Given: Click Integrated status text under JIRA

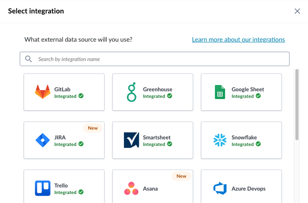Looking at the screenshot, I should coord(65,144).
